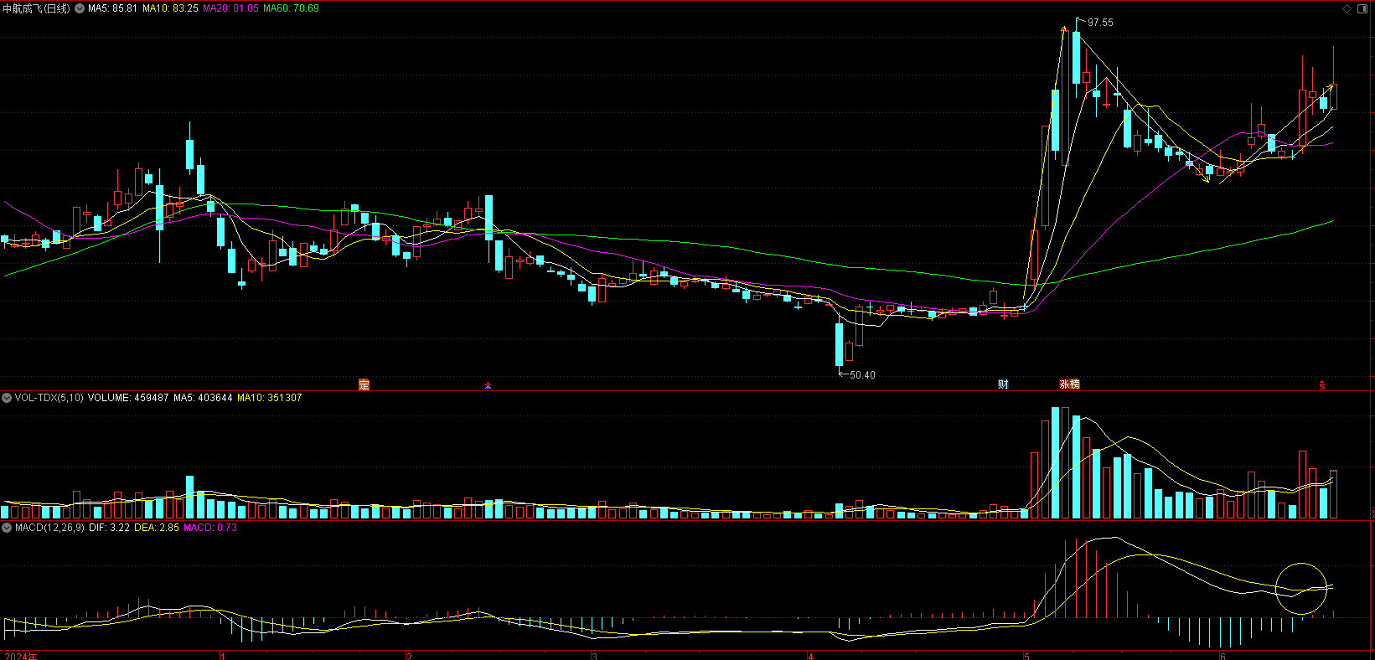Open the 中航成飞 main chart indicator dropdown
The image size is (1375, 660).
80,8
